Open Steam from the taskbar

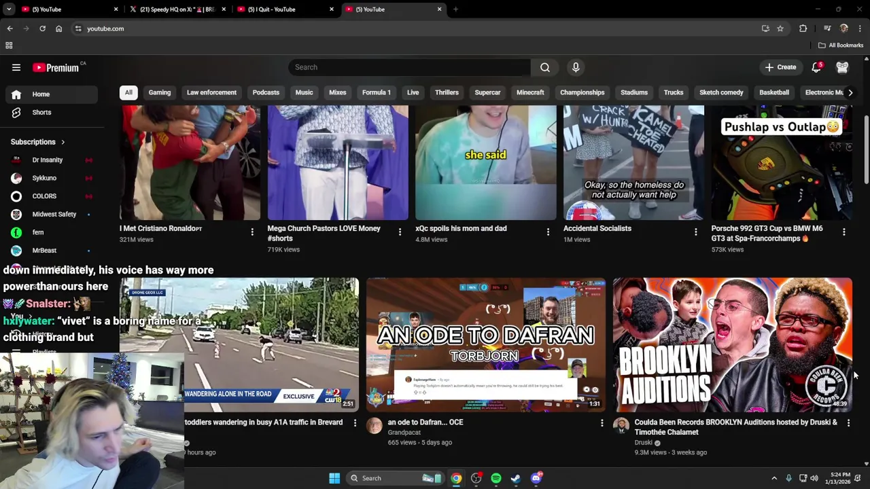click(x=516, y=478)
